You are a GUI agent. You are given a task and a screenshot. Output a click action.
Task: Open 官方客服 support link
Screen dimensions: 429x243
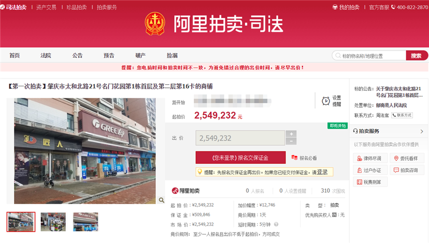click(x=379, y=7)
